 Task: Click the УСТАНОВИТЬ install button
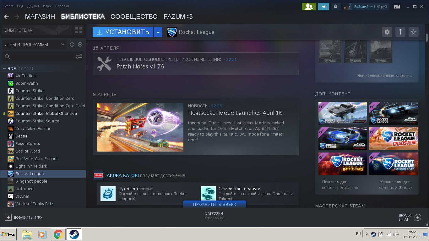pyautogui.click(x=123, y=32)
